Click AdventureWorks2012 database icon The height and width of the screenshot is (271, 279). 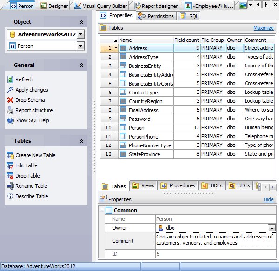(12, 34)
